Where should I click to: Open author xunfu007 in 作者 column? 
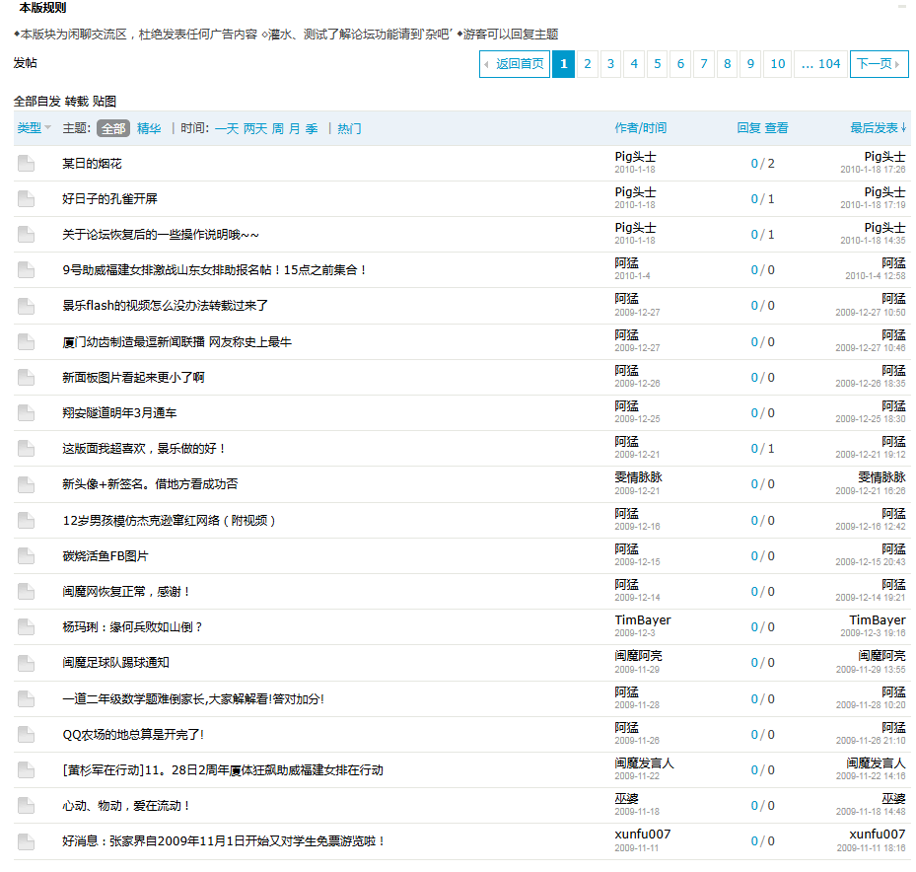(x=643, y=835)
